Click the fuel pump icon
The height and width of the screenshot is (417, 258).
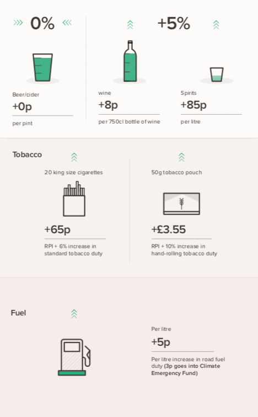pos(74,357)
